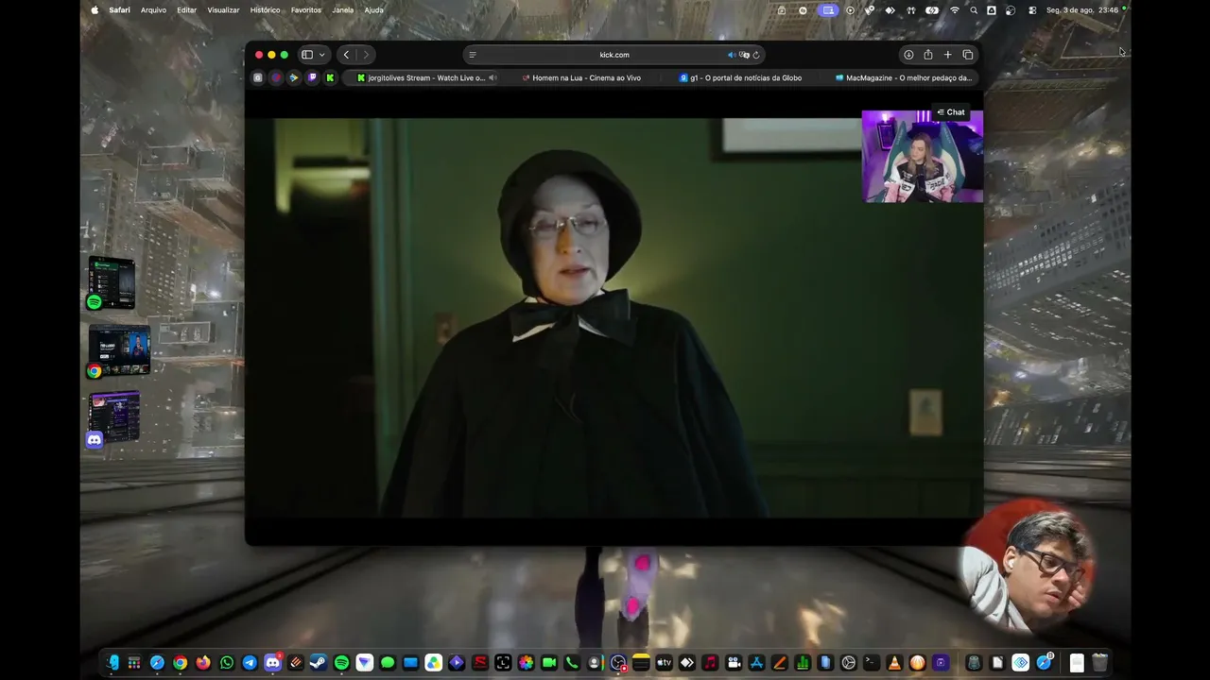The width and height of the screenshot is (1210, 680).
Task: Open Ajuda menu
Action: click(374, 10)
